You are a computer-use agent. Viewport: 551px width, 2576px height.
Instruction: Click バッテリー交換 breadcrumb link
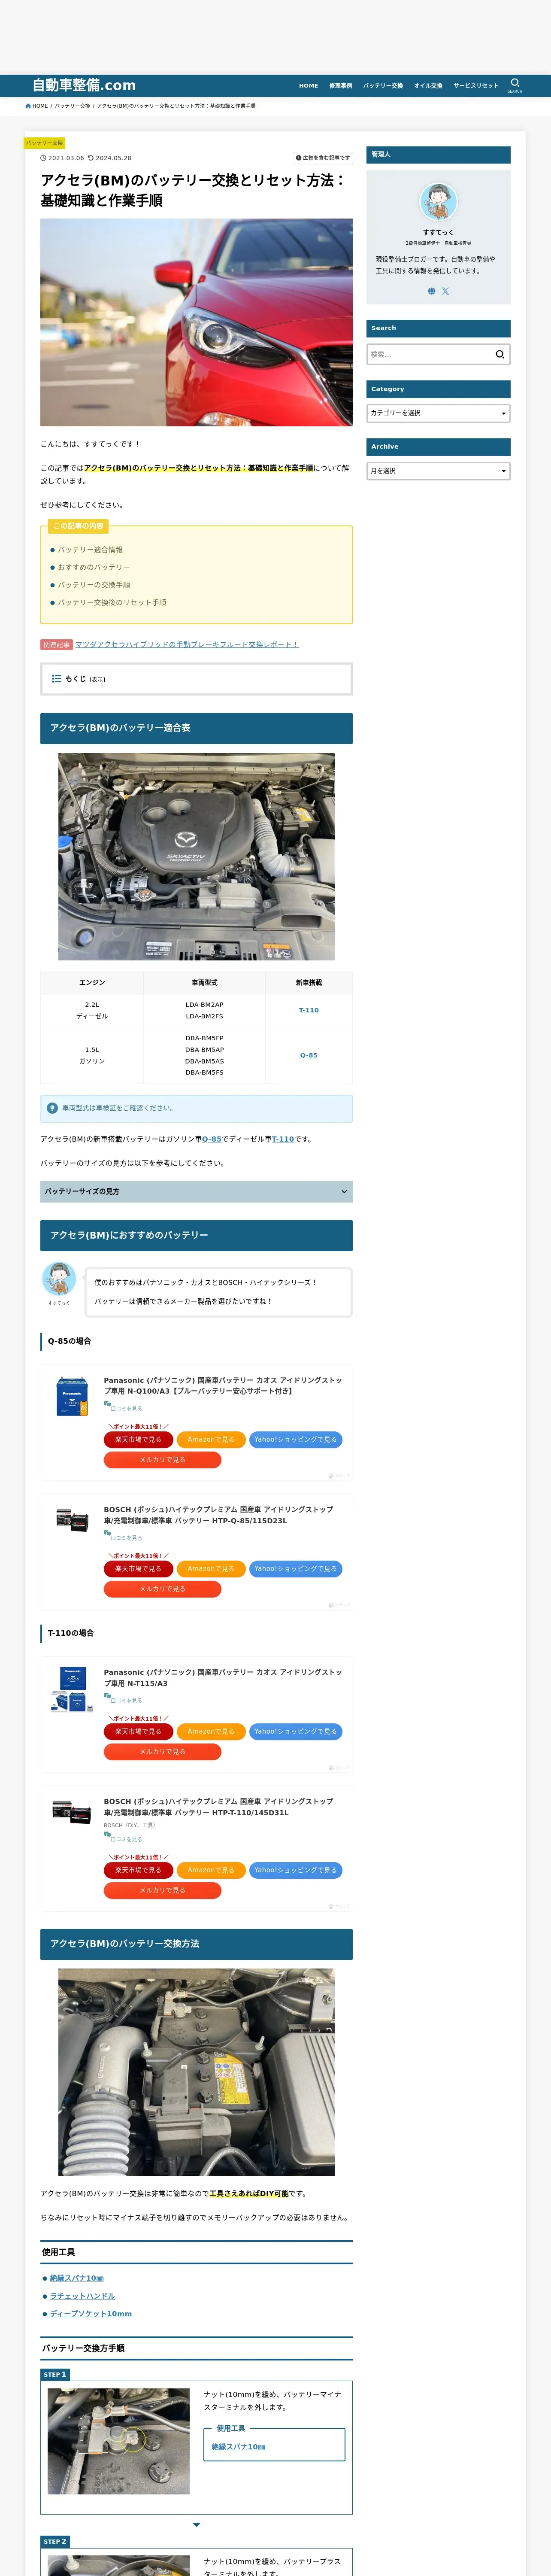72,106
